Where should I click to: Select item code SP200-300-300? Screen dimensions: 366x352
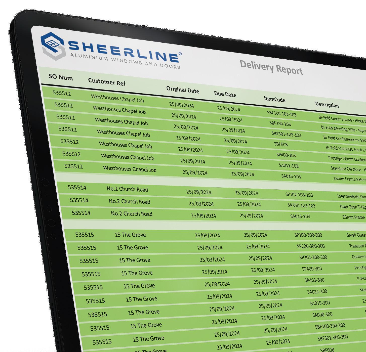coord(311,246)
